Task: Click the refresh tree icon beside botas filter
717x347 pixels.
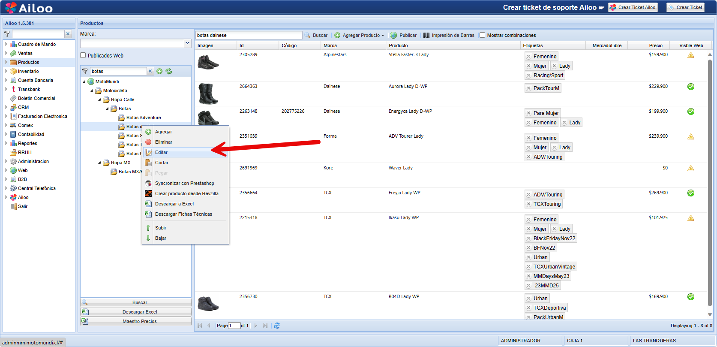Action: click(169, 71)
